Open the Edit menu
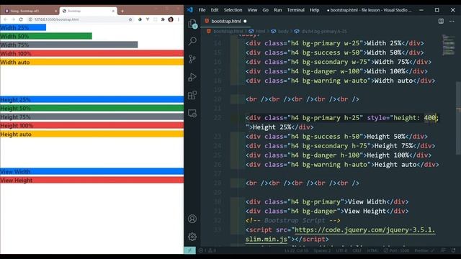Image resolution: width=461 pixels, height=259 pixels. pyautogui.click(x=215, y=10)
